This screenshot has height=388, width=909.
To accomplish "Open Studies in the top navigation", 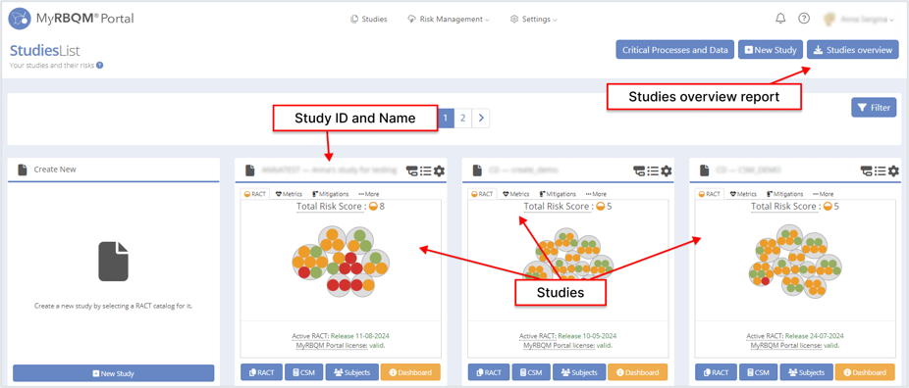I will (x=369, y=19).
